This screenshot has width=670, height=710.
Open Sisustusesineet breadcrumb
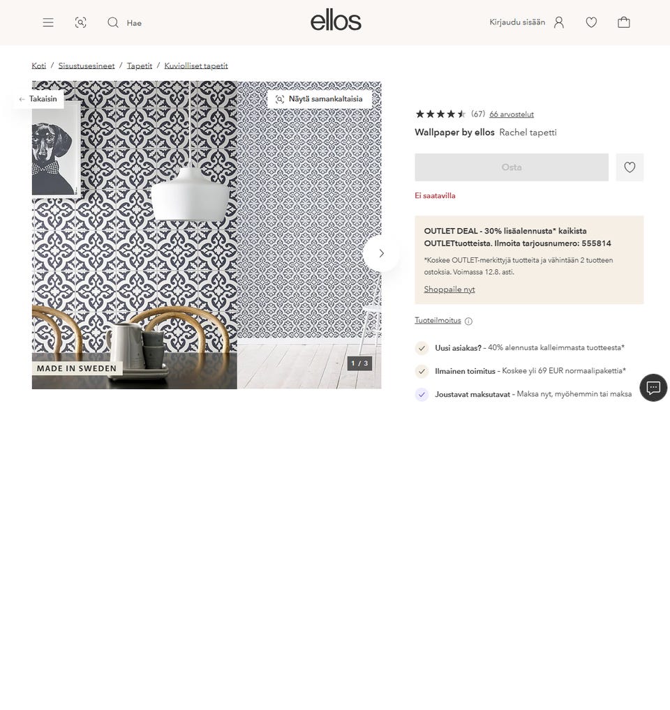[x=87, y=66]
